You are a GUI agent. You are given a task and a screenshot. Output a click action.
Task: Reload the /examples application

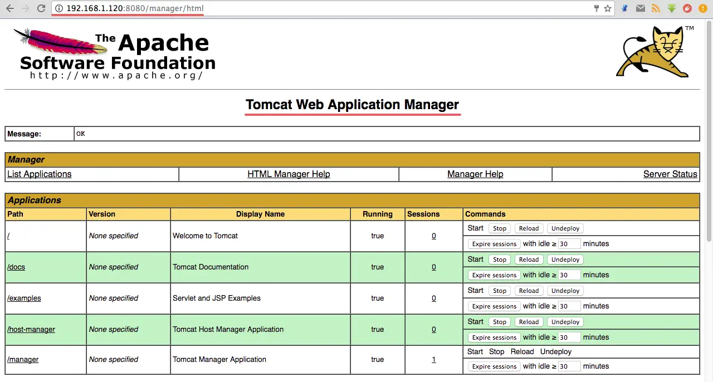(529, 291)
